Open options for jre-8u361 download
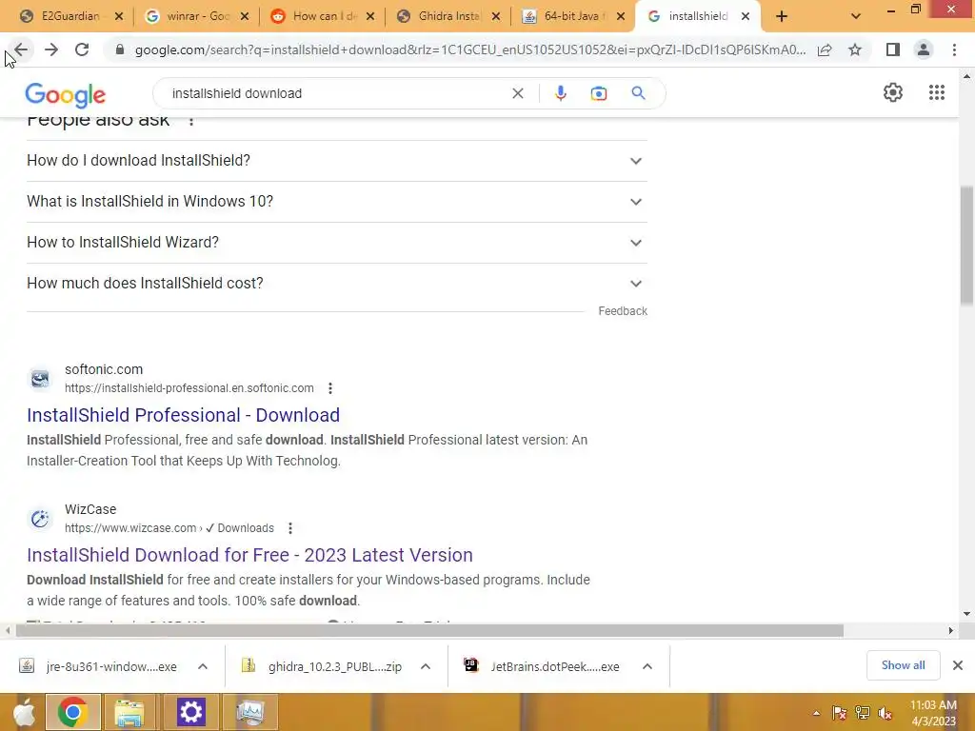 point(203,666)
